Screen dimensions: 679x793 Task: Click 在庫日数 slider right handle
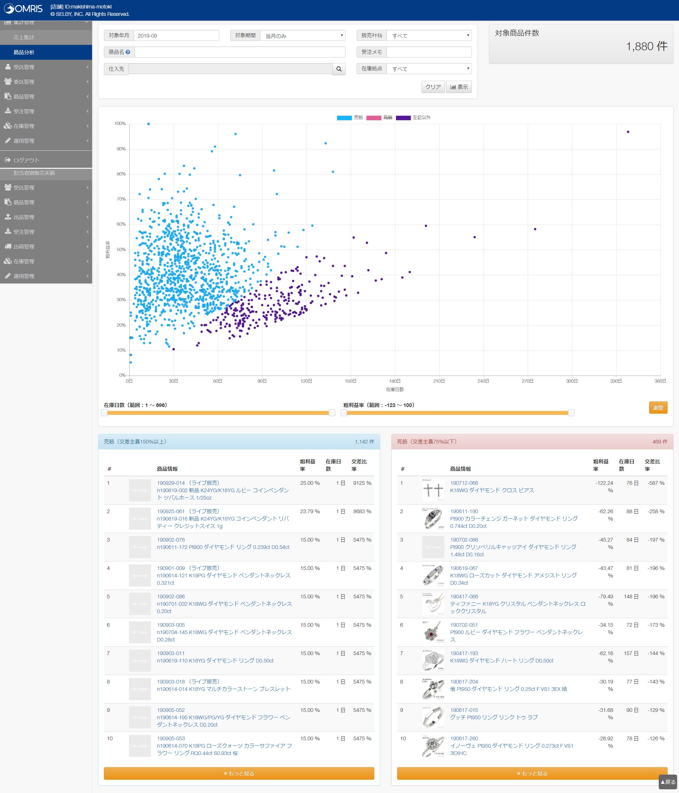click(x=332, y=413)
